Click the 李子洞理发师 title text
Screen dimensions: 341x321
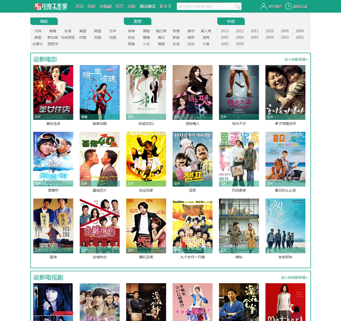285,124
